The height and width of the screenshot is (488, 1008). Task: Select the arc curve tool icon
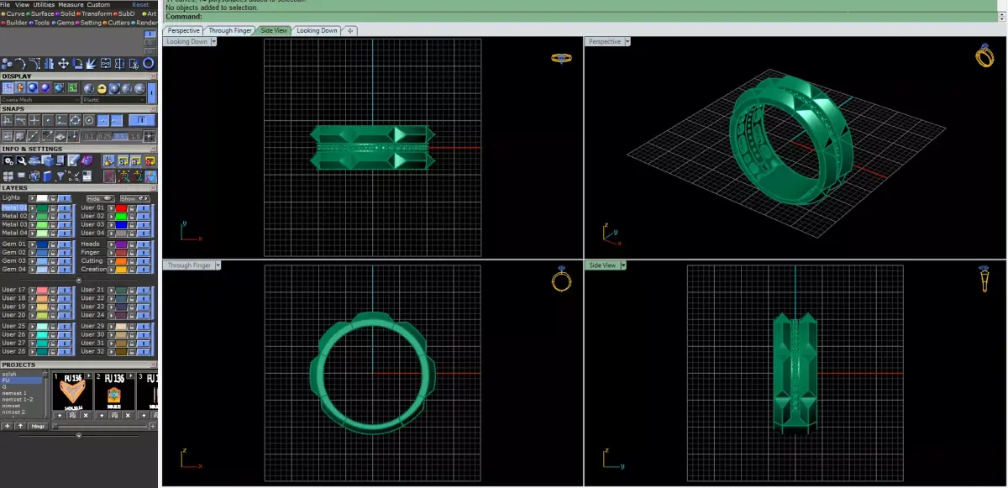20,64
